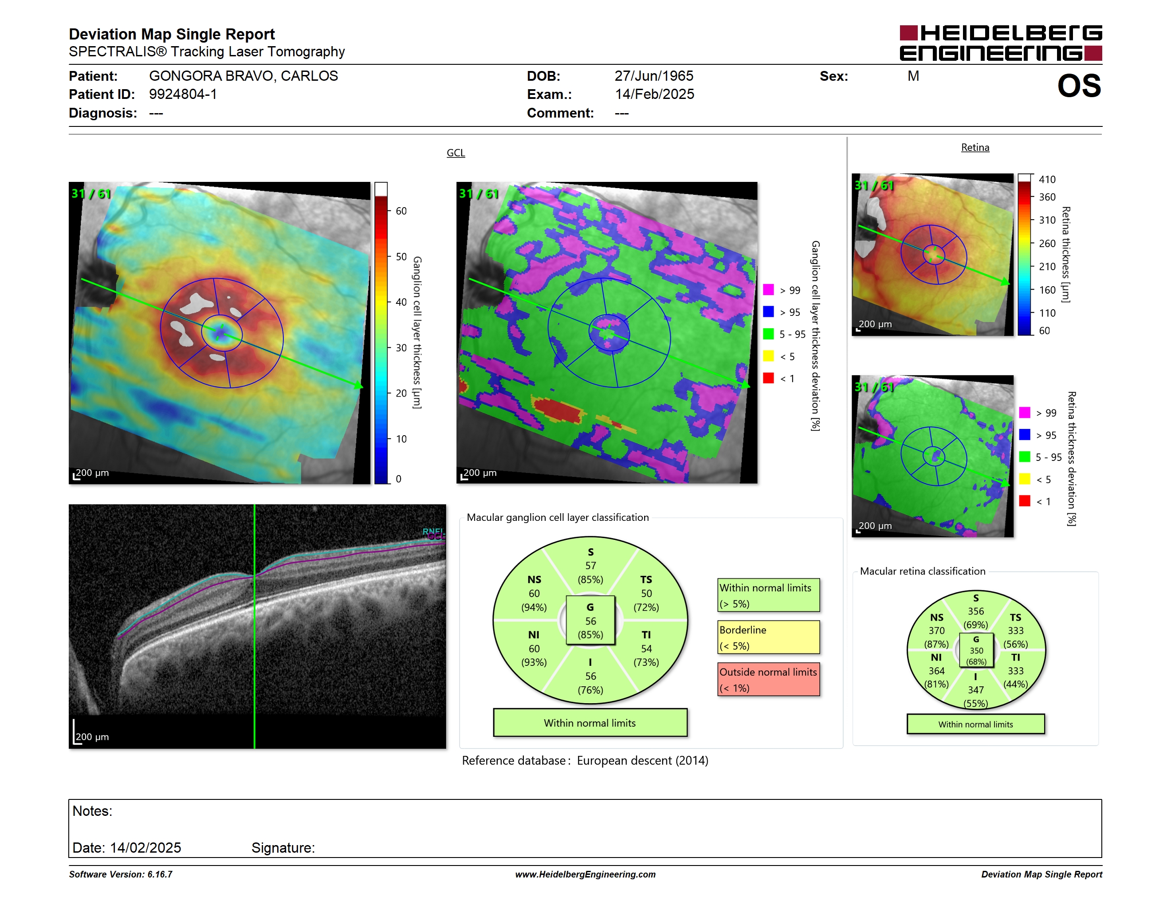Click the GCL sector NI 60 (93%)

(534, 649)
